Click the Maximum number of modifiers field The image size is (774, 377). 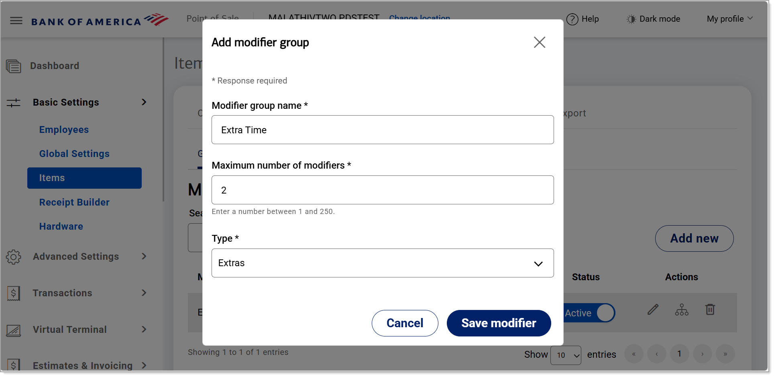[383, 190]
